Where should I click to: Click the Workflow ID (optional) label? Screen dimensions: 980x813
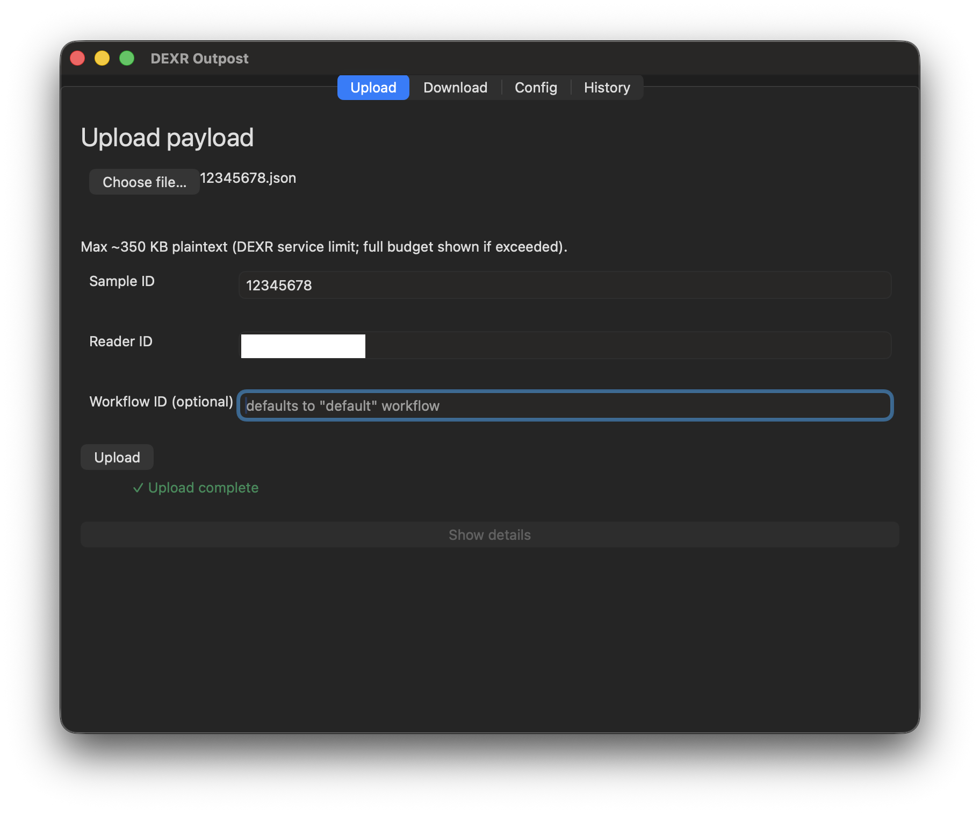(161, 402)
